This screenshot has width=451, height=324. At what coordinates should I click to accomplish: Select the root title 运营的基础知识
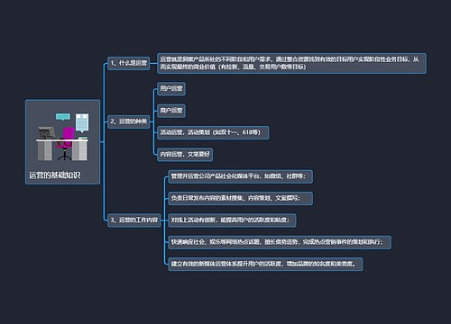pos(55,175)
